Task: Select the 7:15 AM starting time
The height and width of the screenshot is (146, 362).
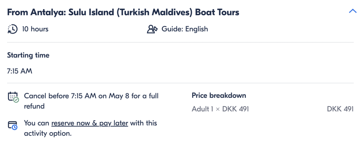Action: [x=20, y=71]
